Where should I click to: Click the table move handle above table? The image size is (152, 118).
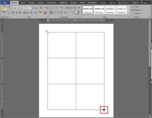(46, 31)
